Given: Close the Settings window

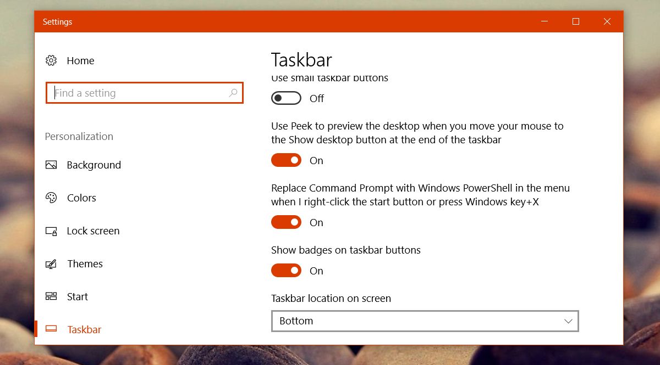Looking at the screenshot, I should pyautogui.click(x=607, y=21).
